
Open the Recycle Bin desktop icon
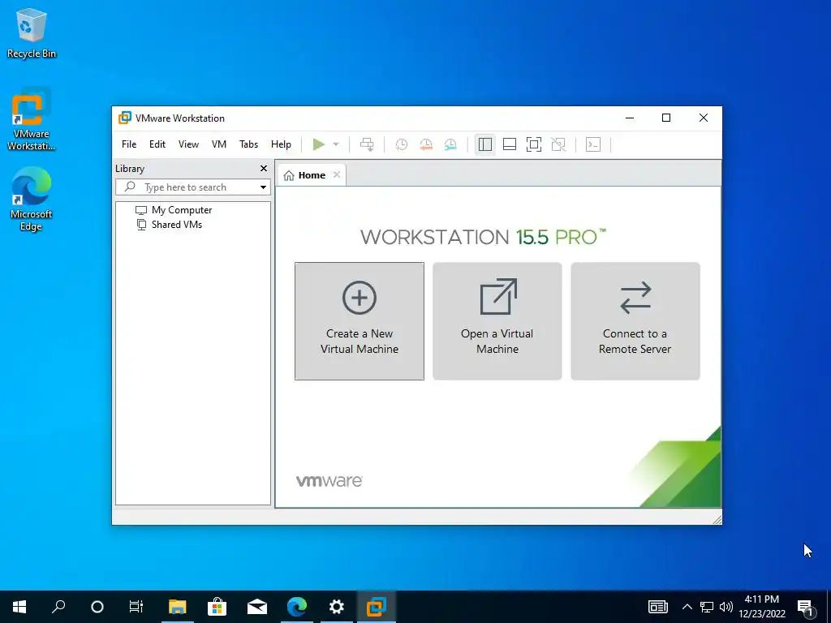(32, 32)
